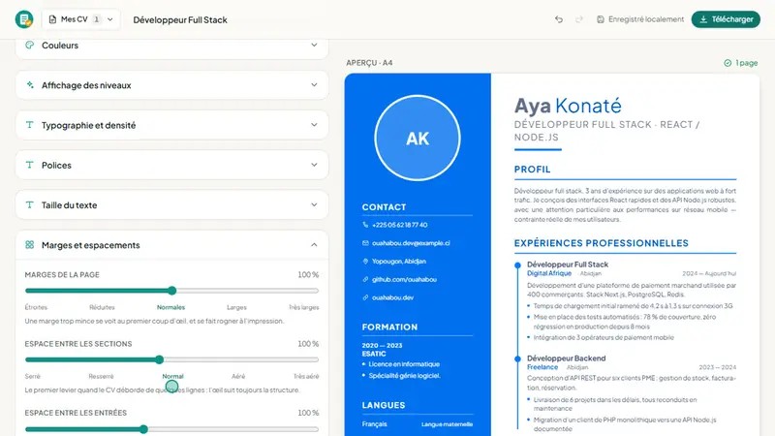Click the link icon beside ouahabou.dev

[x=365, y=297]
